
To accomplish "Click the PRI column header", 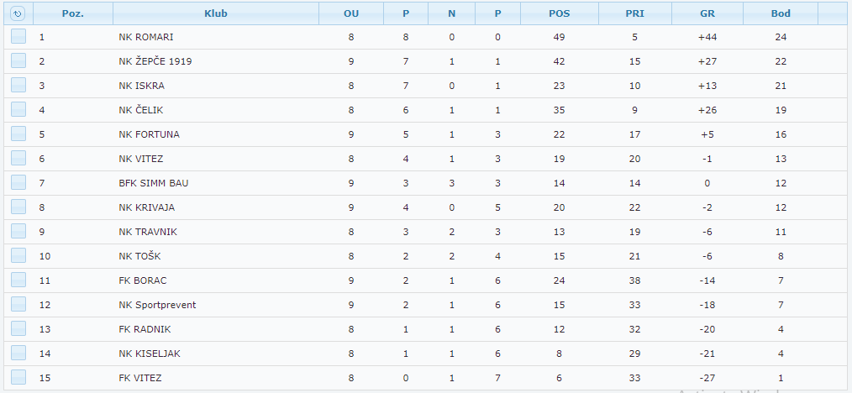I will (635, 13).
